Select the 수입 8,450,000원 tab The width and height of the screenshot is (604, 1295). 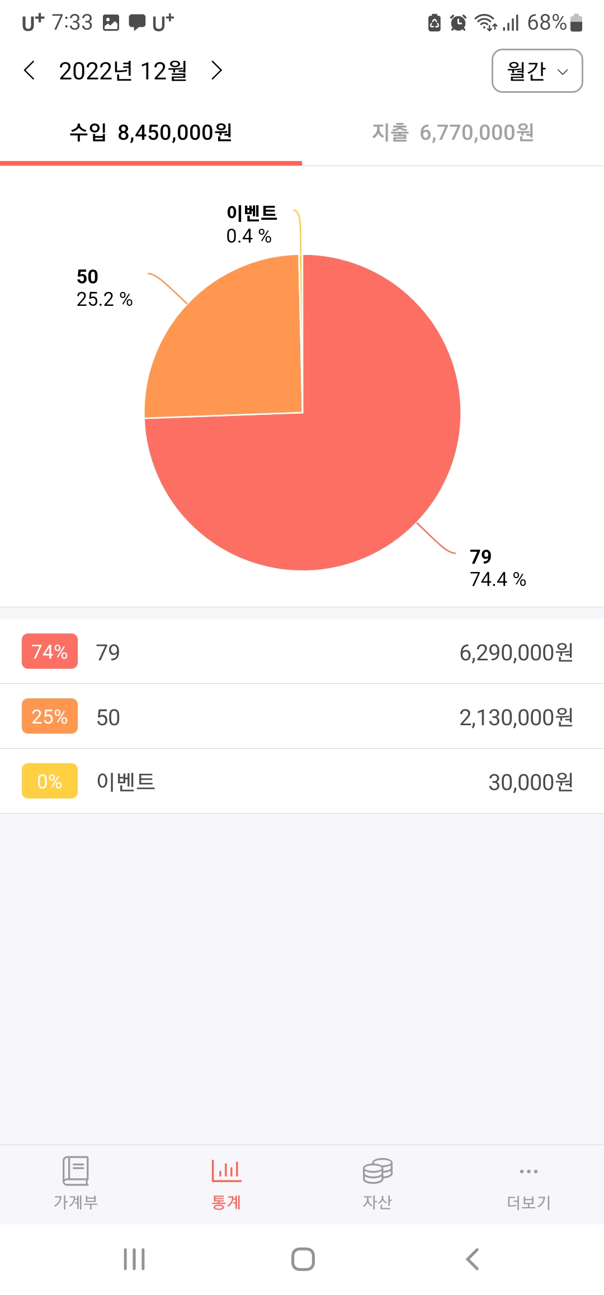point(151,133)
